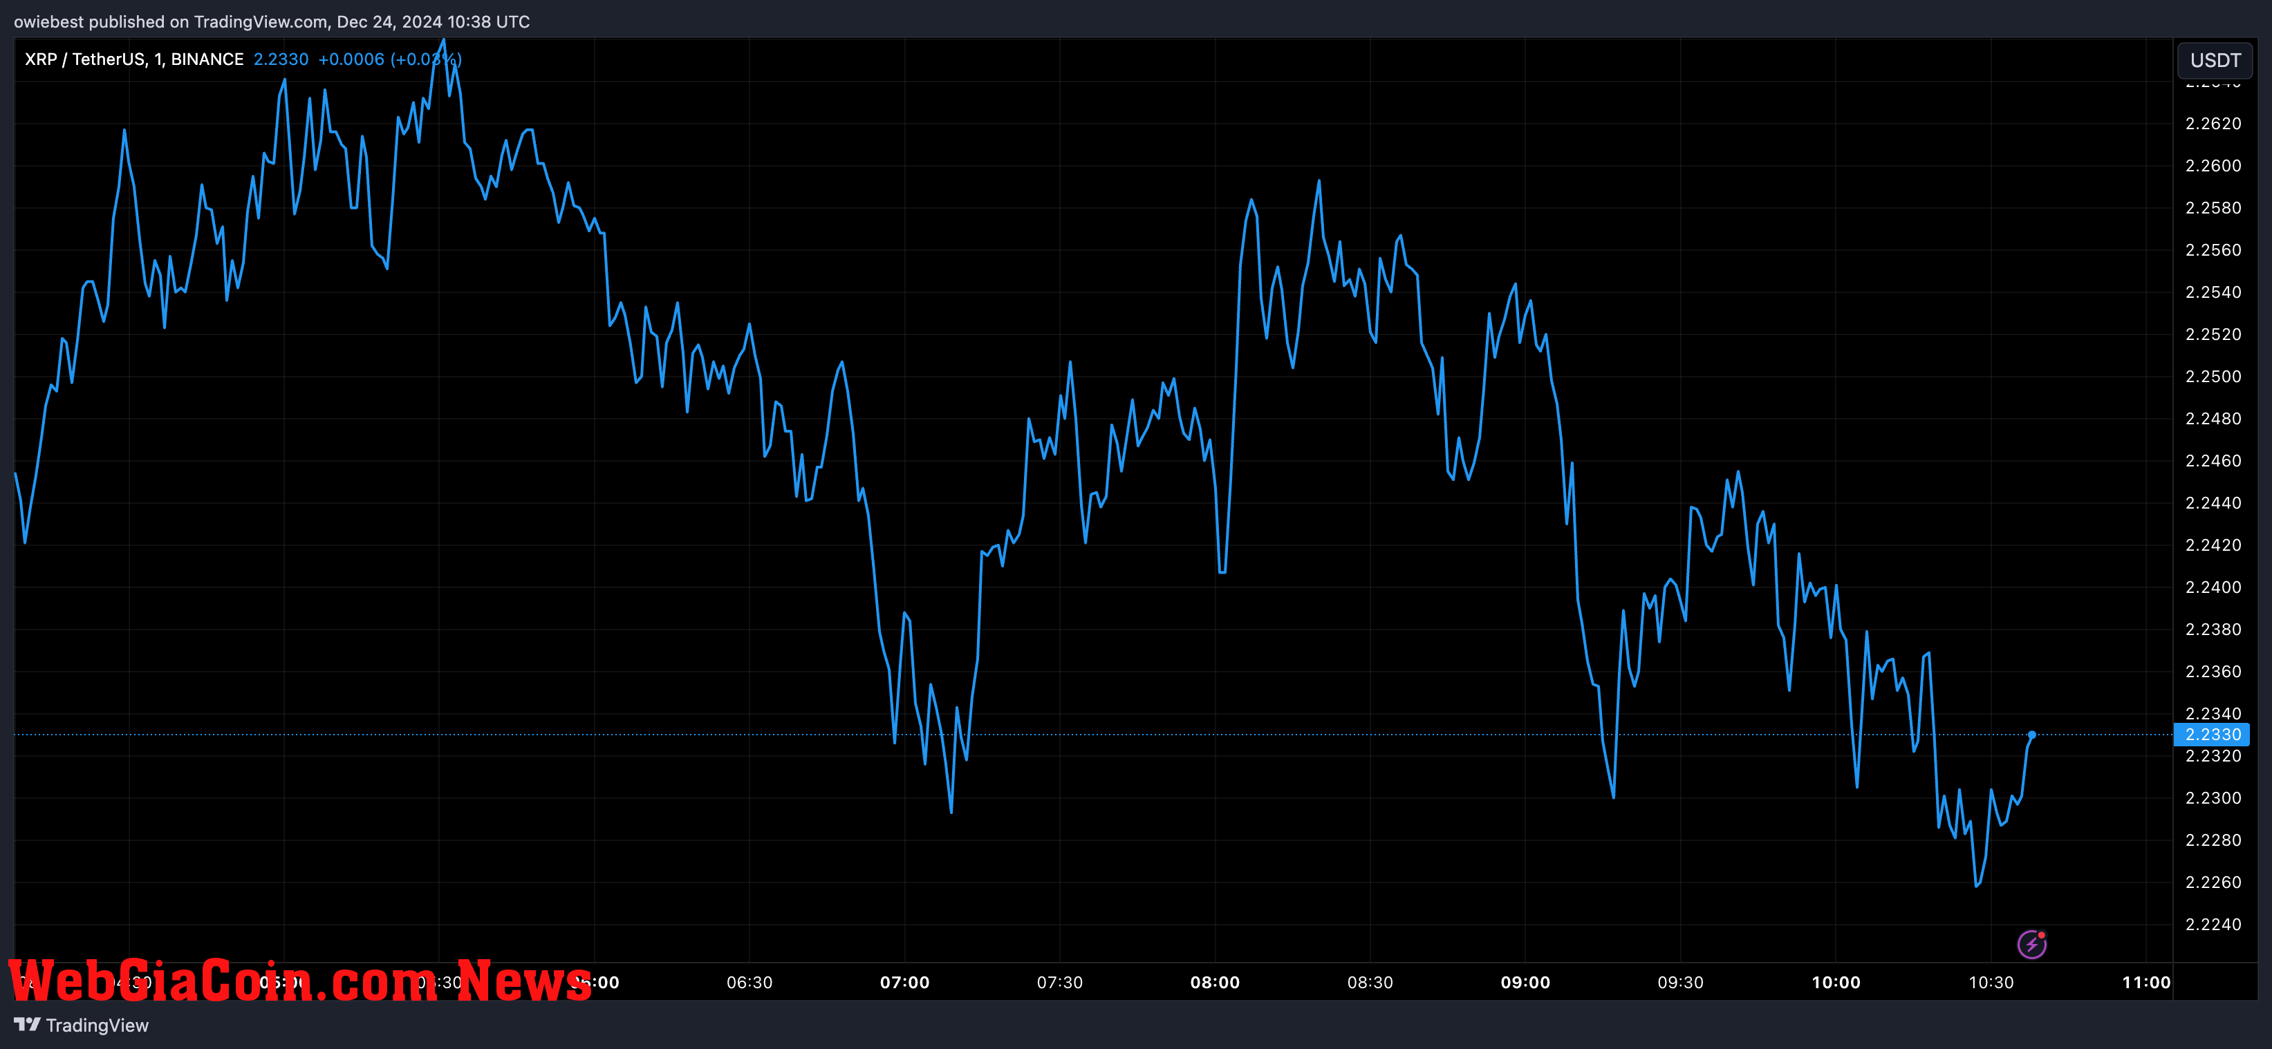
Task: Click the 09:00 time axis label
Action: pyautogui.click(x=1525, y=982)
